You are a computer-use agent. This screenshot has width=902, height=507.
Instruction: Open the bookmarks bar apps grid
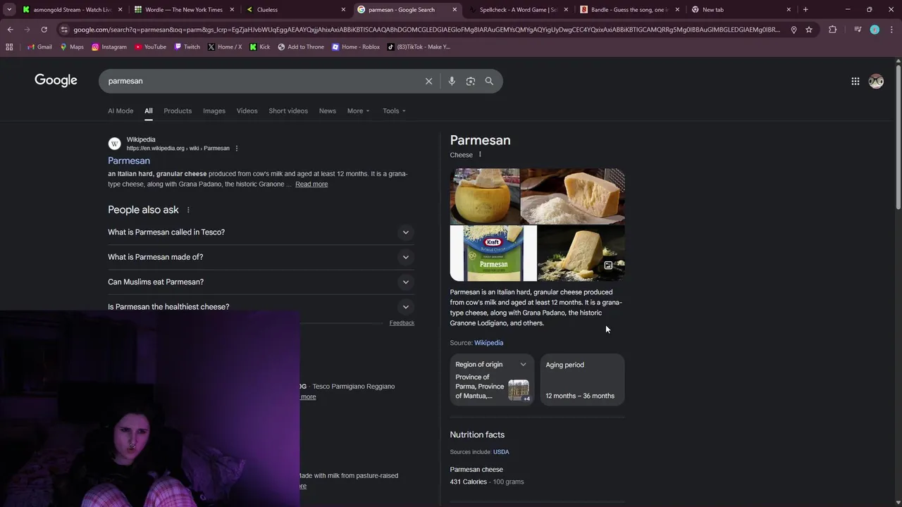pos(9,46)
